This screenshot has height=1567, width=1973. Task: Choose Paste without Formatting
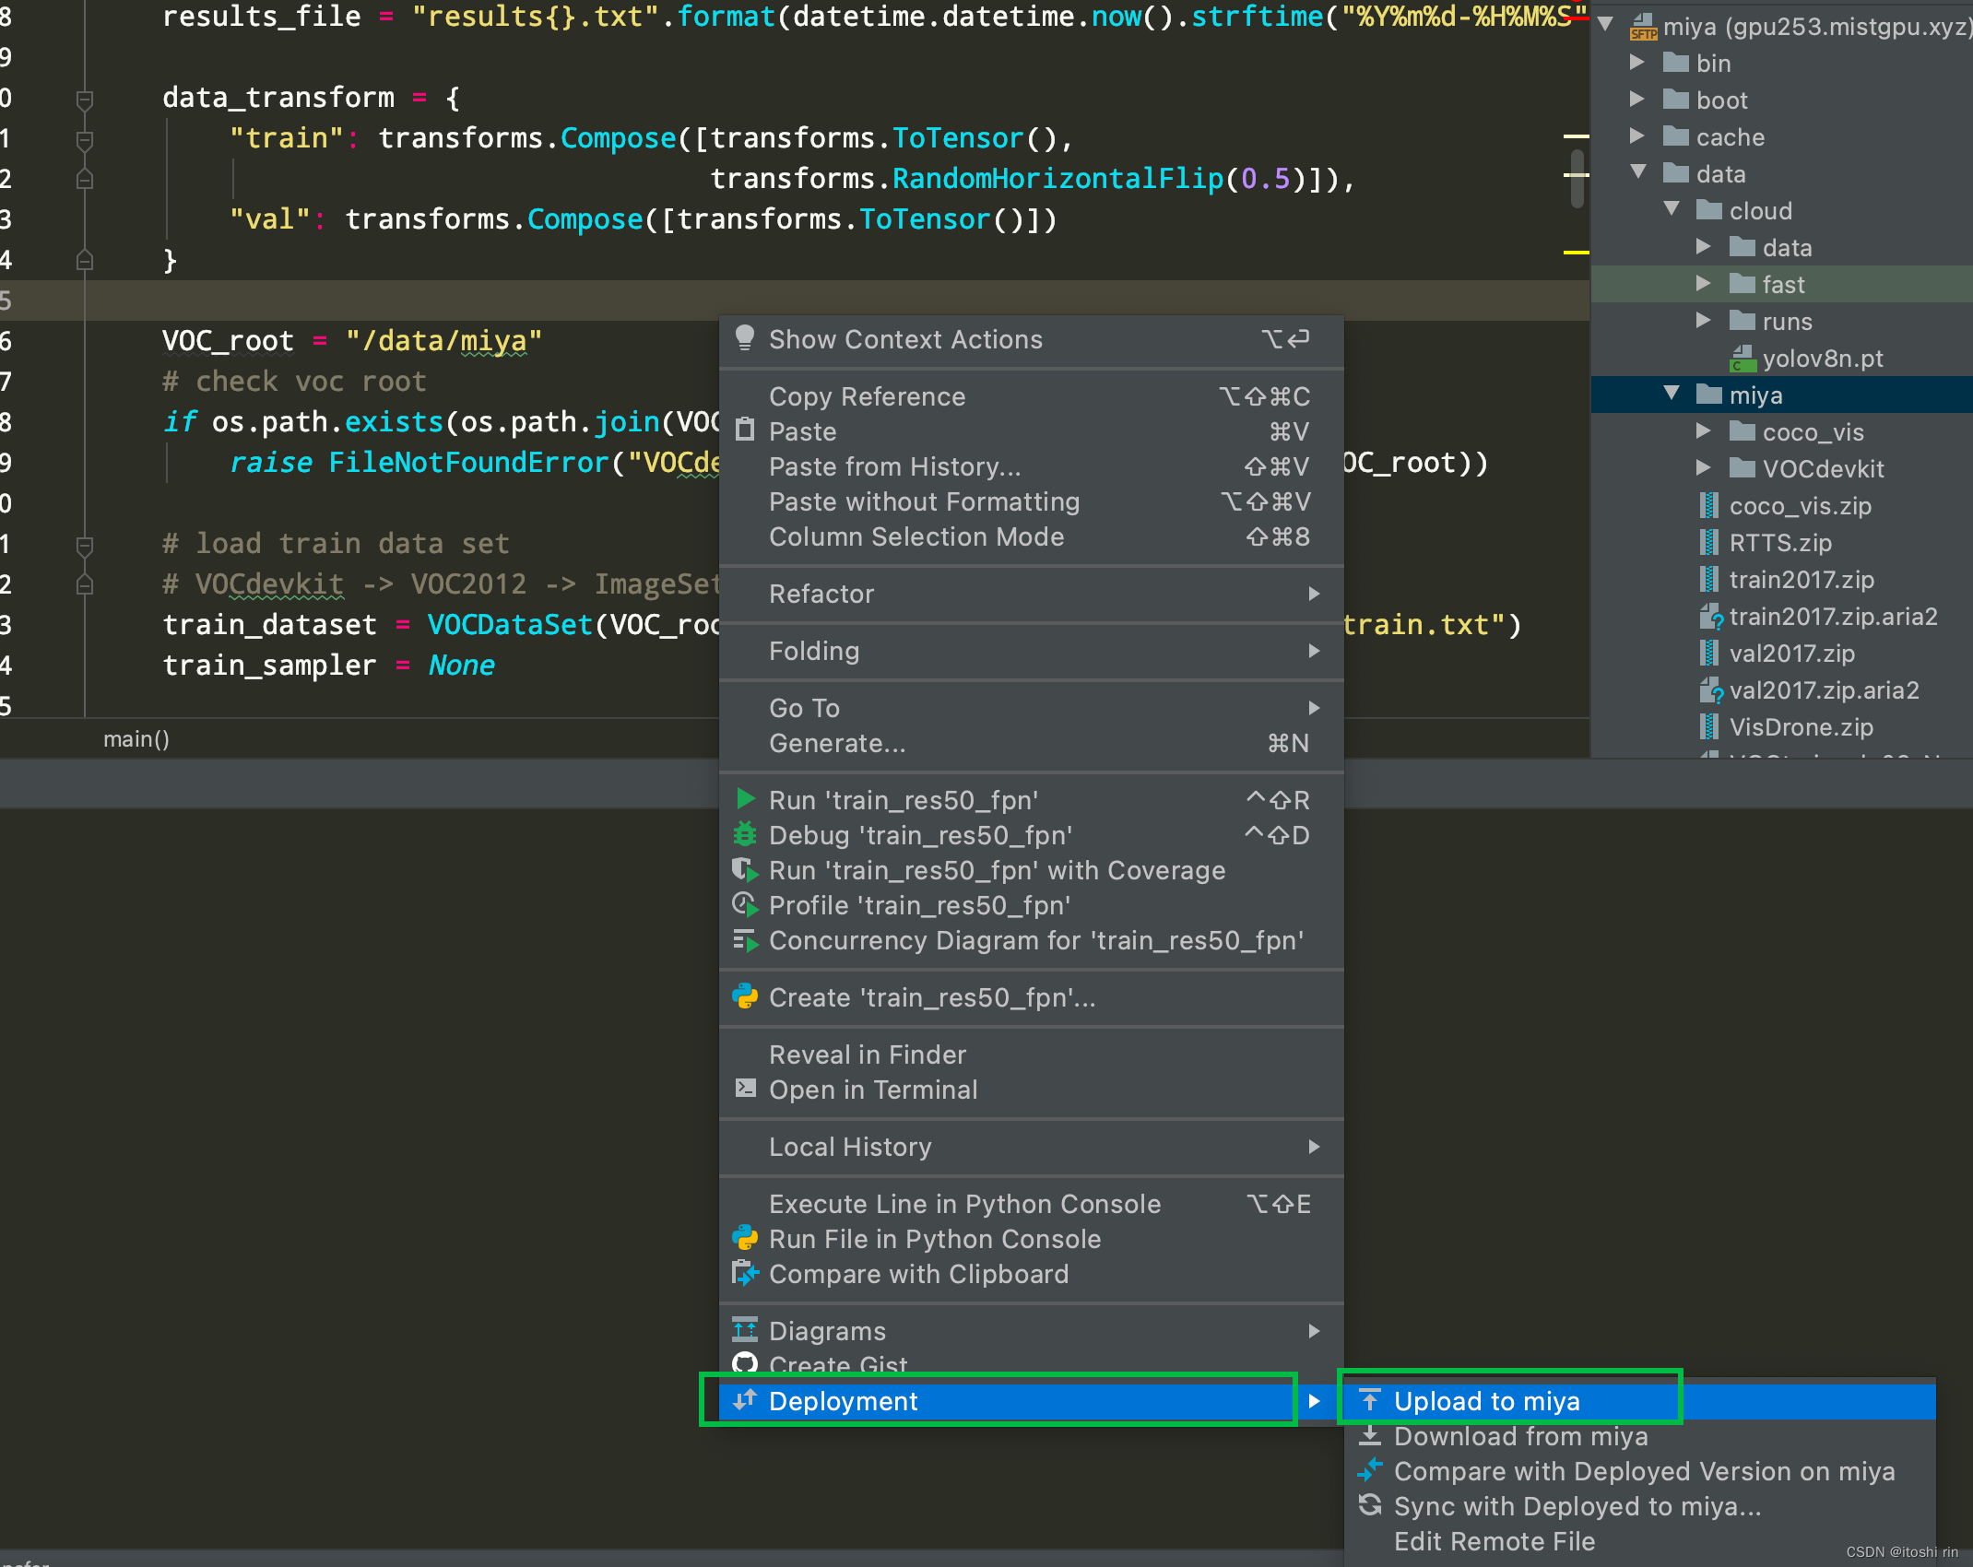pos(1031,501)
